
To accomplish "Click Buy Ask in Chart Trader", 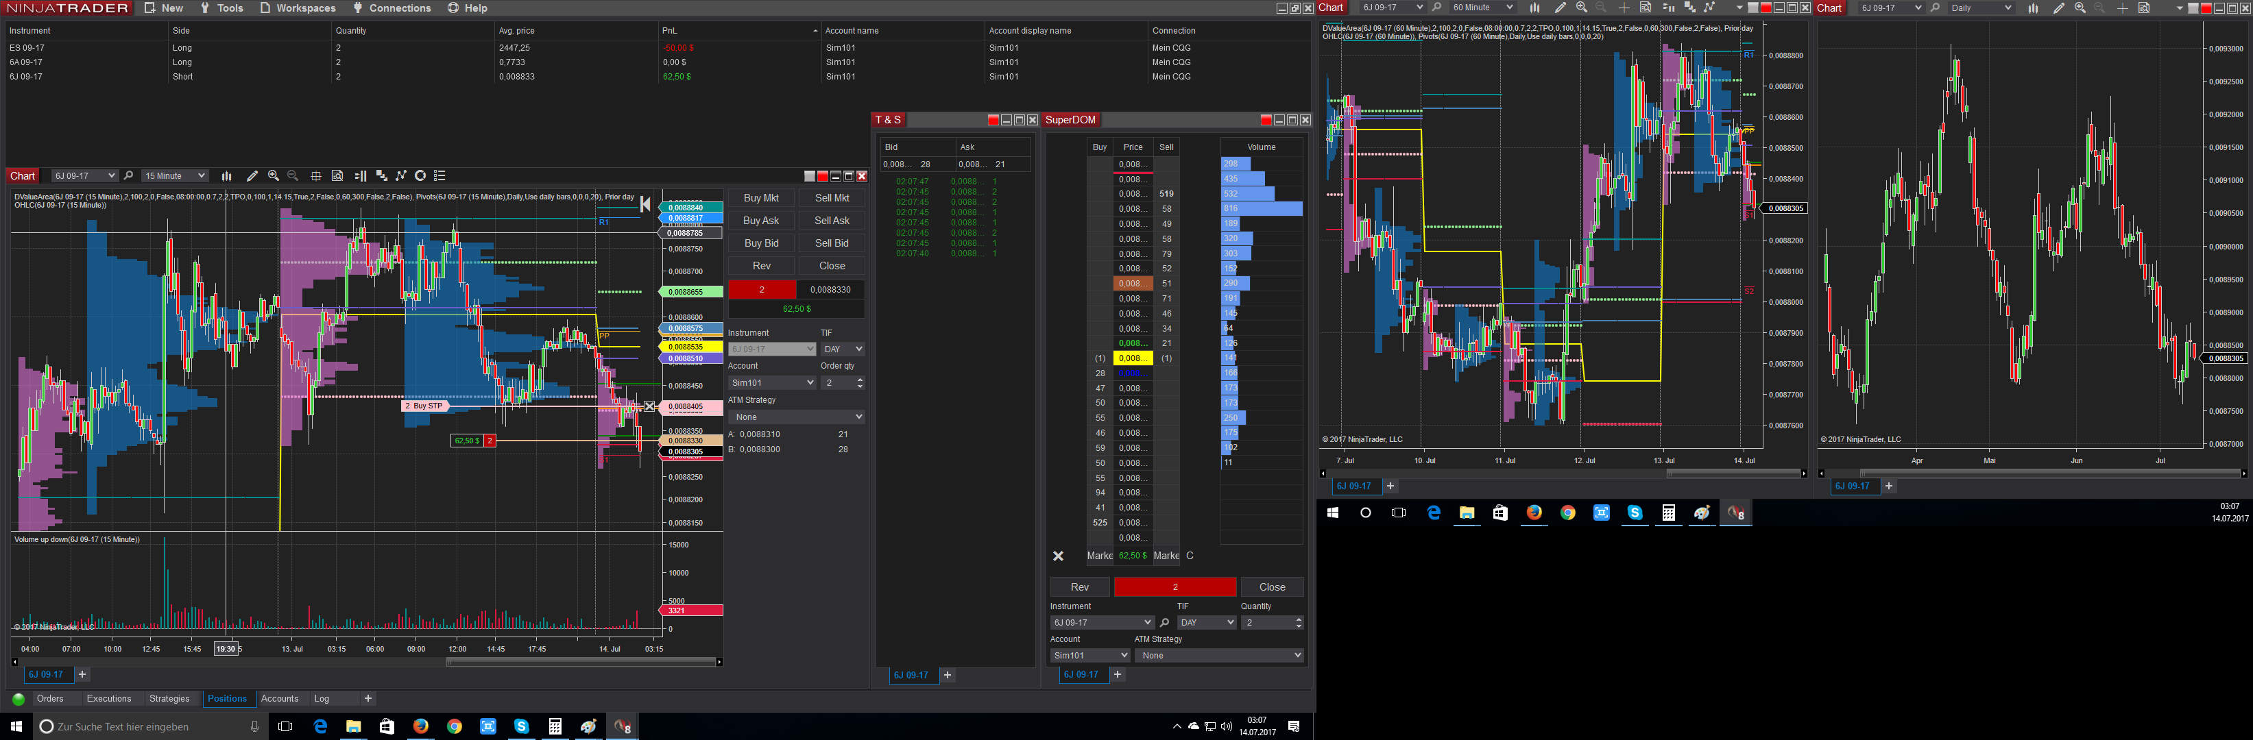I will [x=761, y=221].
